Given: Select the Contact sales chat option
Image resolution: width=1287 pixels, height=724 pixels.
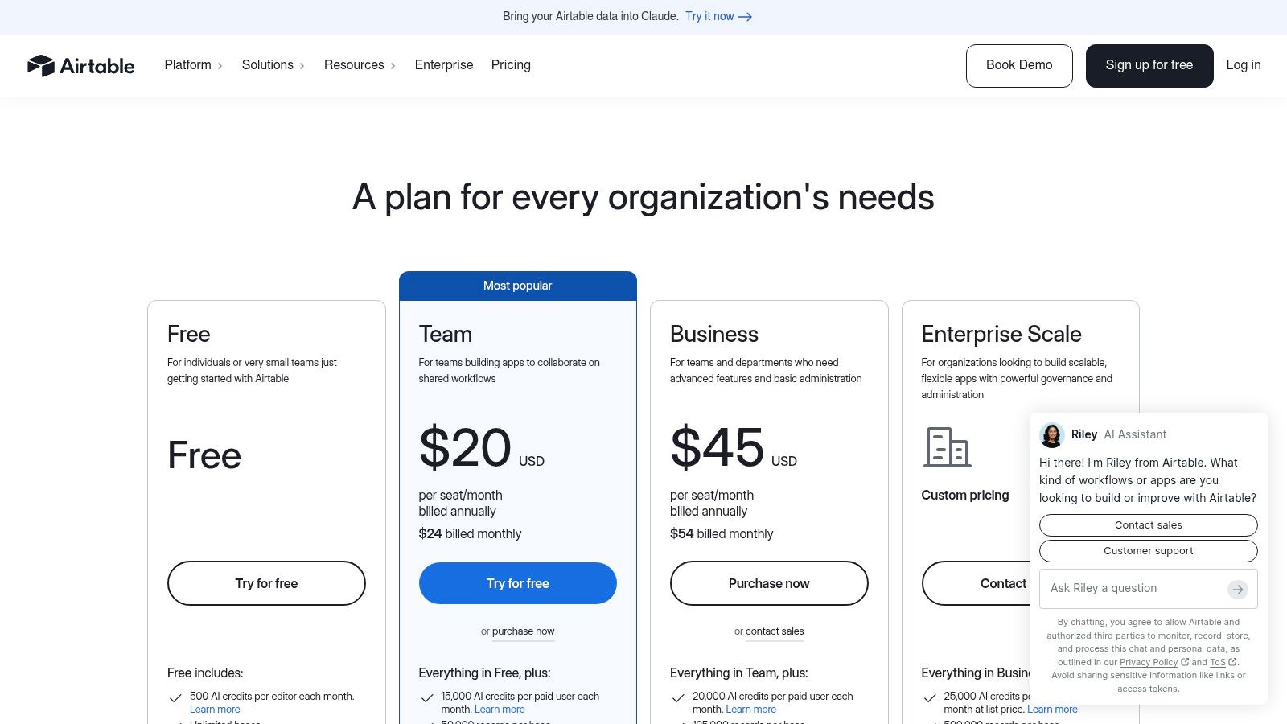Looking at the screenshot, I should pyautogui.click(x=1149, y=525).
